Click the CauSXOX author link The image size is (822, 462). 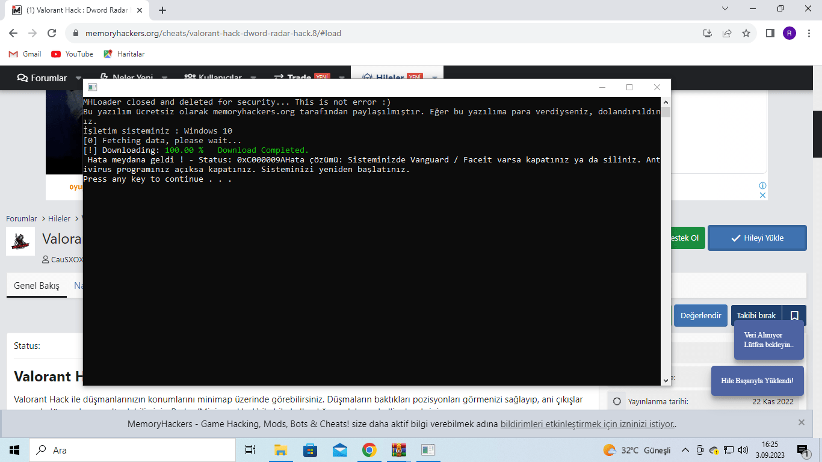point(67,260)
